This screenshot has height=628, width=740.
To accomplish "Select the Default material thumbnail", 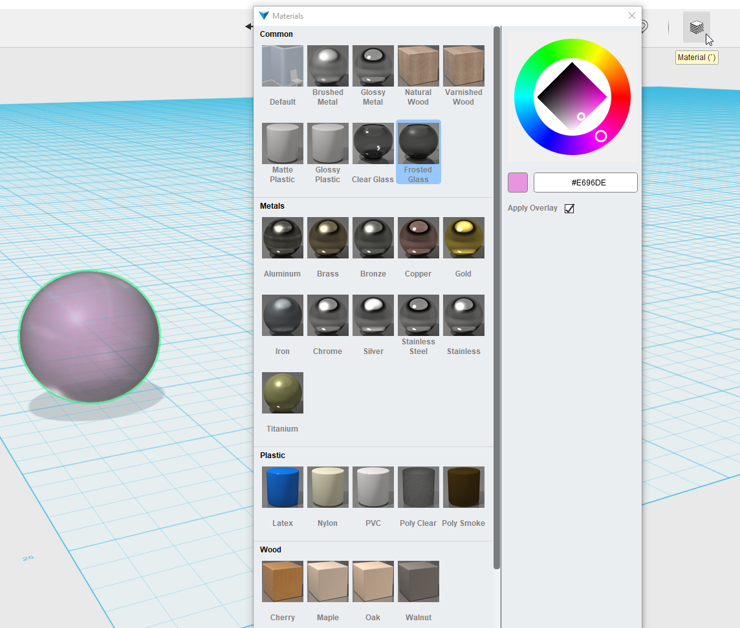I will point(282,66).
